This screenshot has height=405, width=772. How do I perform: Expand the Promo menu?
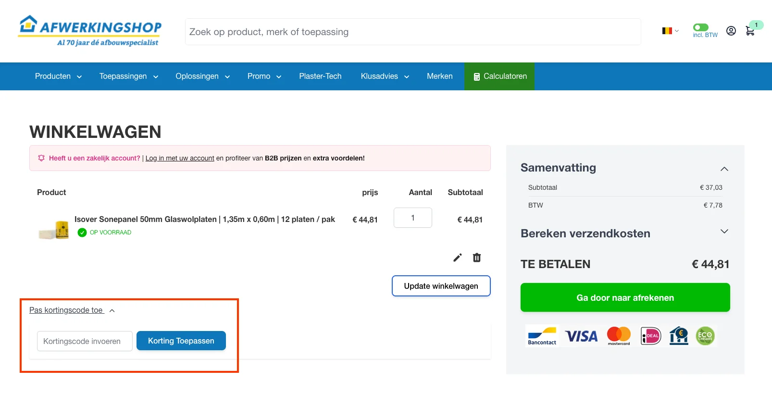[264, 76]
